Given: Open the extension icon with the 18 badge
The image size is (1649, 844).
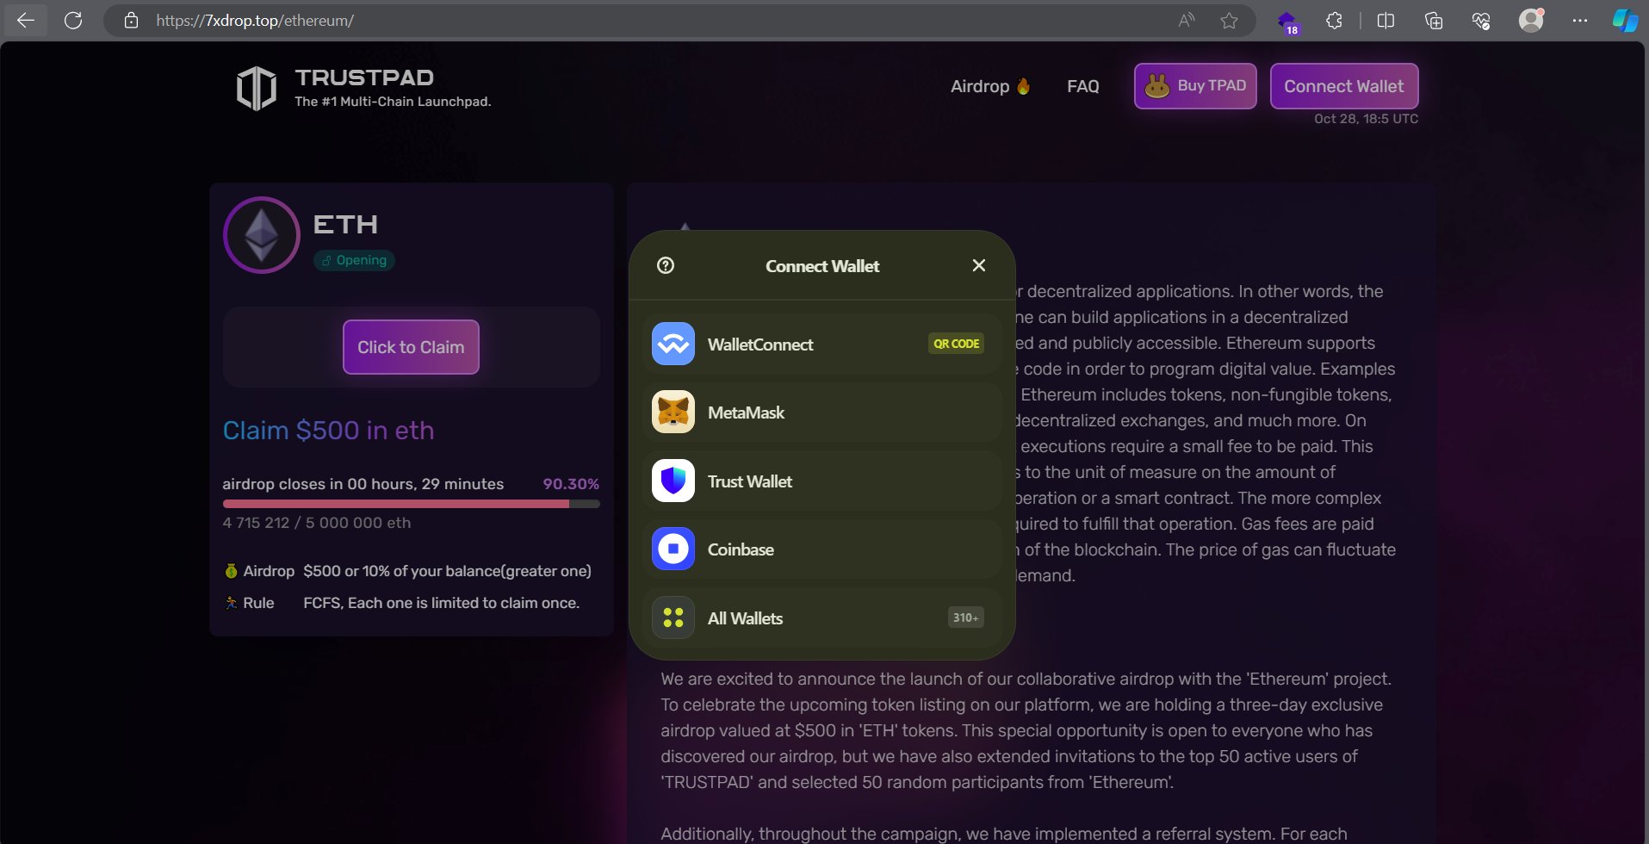Looking at the screenshot, I should coord(1287,22).
